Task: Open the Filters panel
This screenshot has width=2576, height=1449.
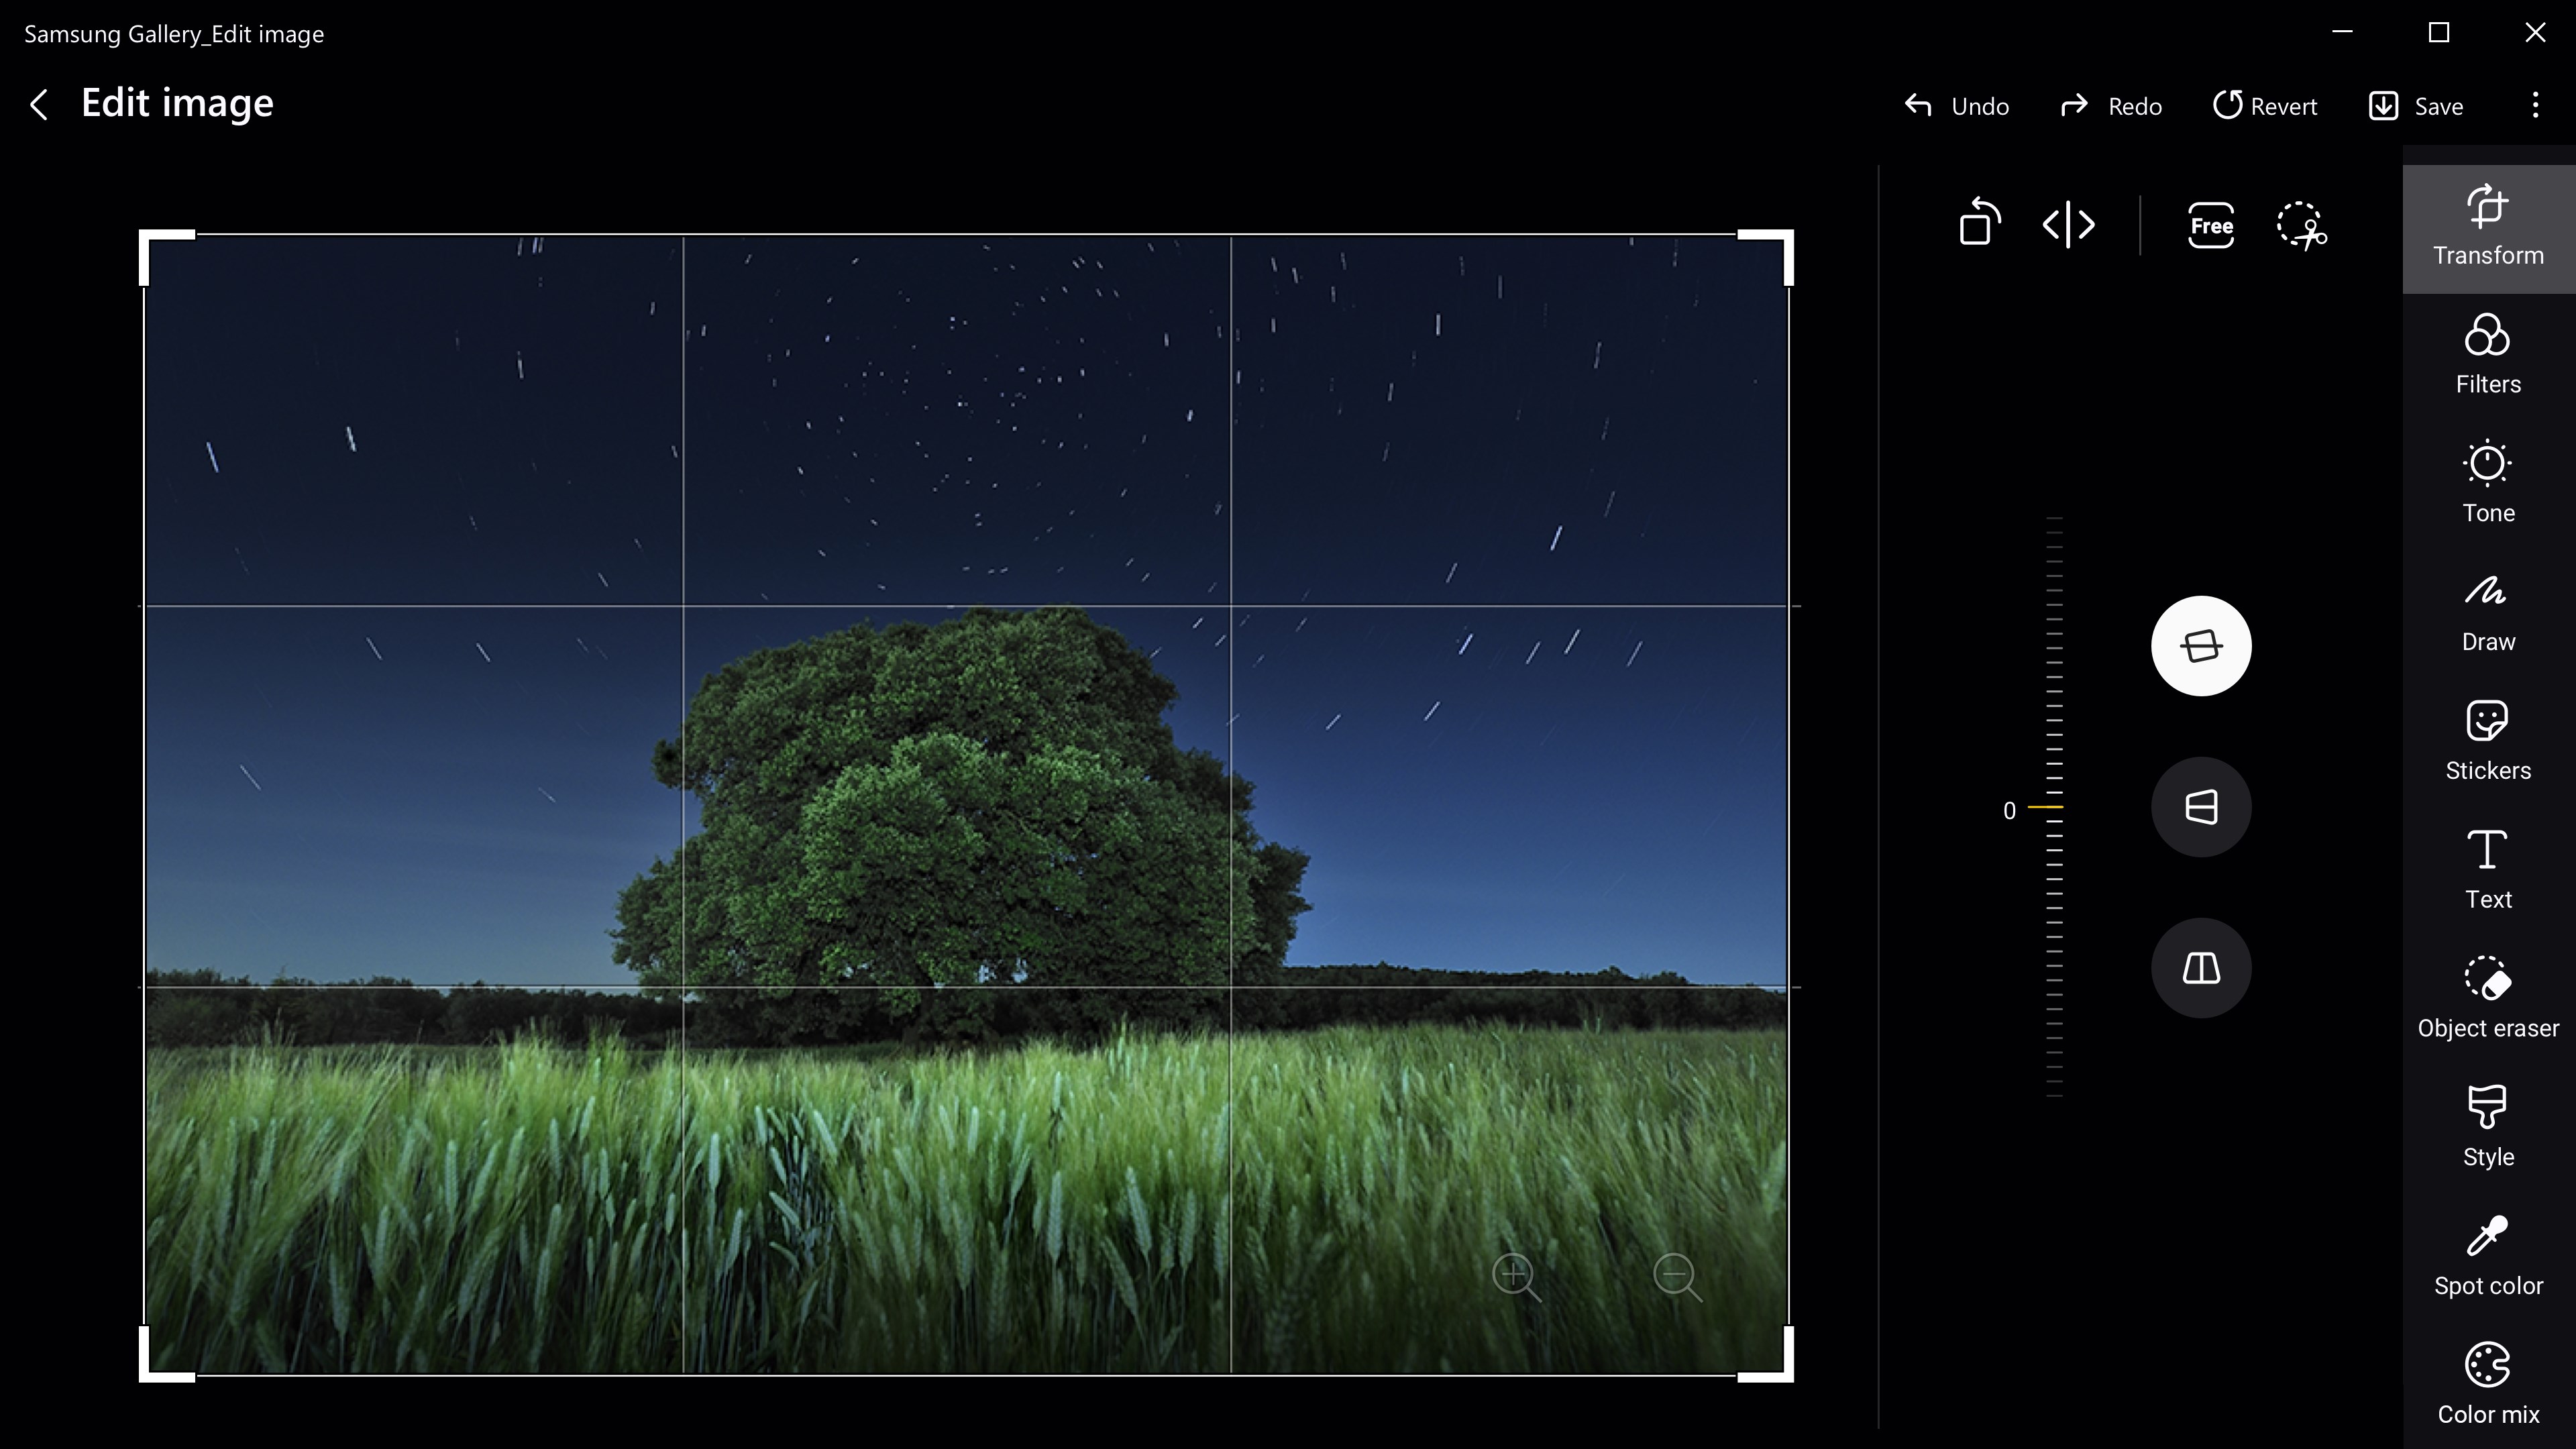Action: tap(2487, 352)
